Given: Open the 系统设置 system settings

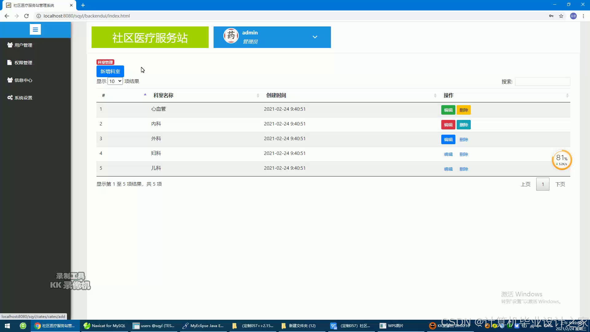Looking at the screenshot, I should (23, 97).
